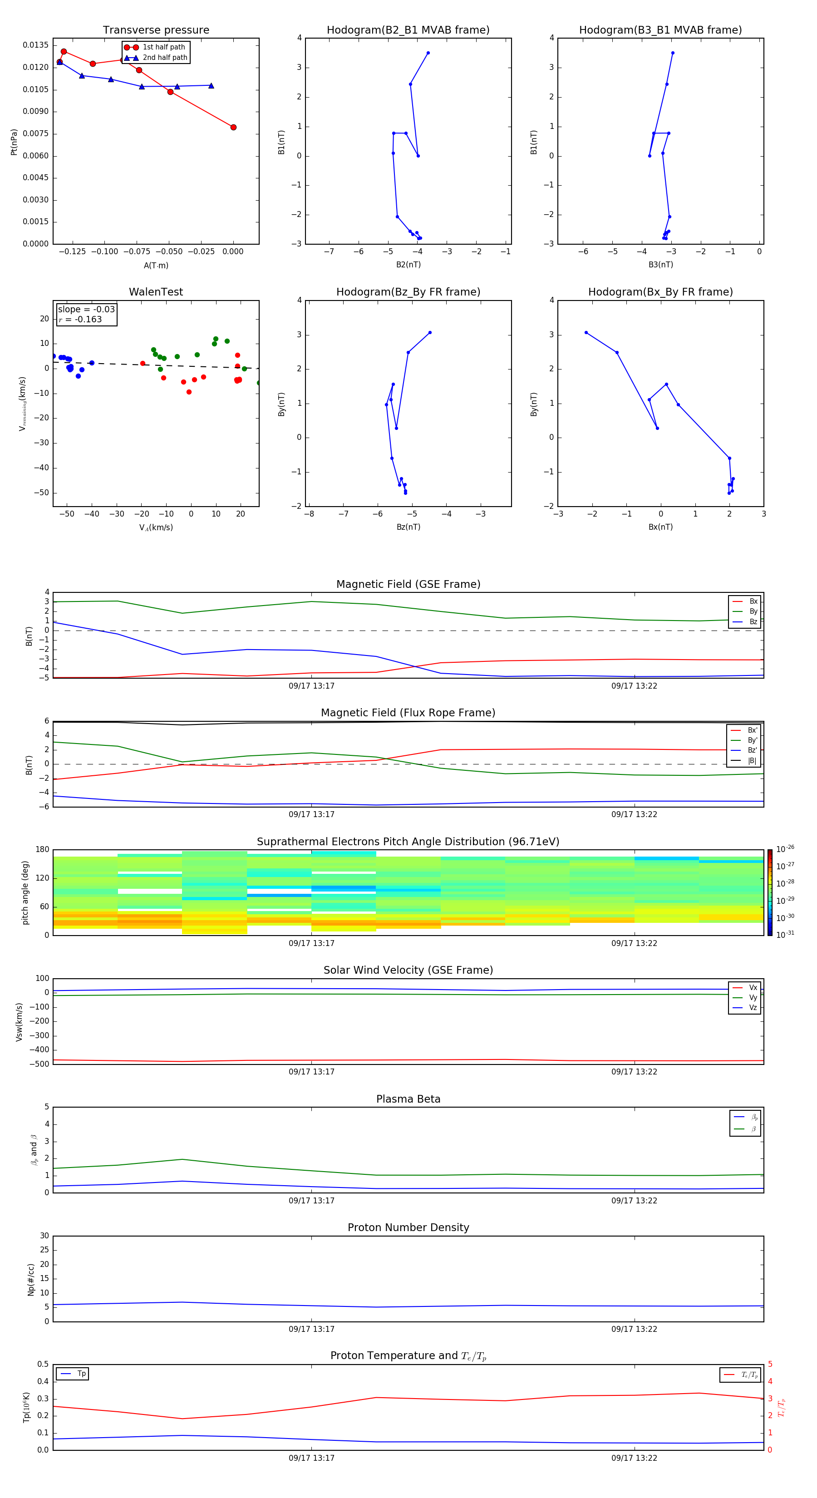Viewport: 817px width, 1498px height.
Task: Click the 10^-31 colorbar tick label
Action: coord(785,935)
